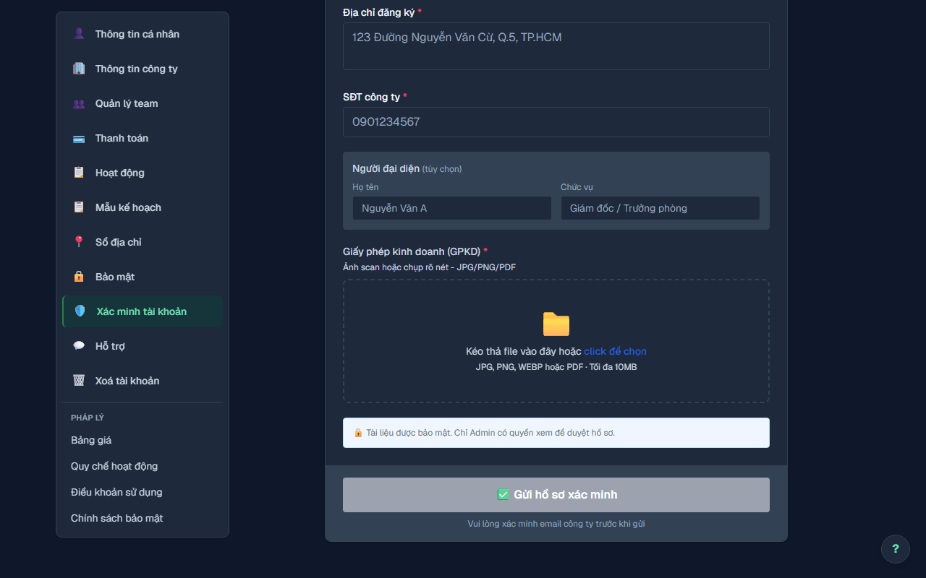Viewport: 926px width, 578px height.
Task: Focus the SĐT công ty input field
Action: click(556, 122)
